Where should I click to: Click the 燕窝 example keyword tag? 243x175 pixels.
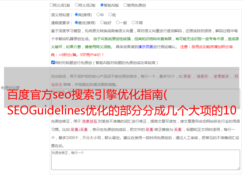pyautogui.click(x=187, y=76)
